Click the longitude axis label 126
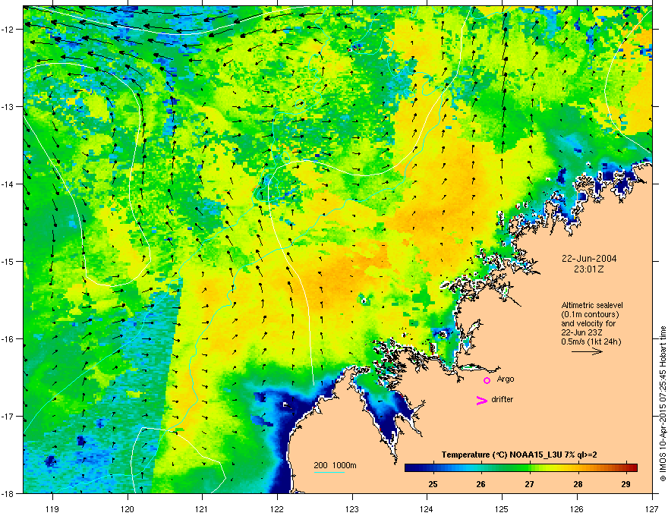 (x=577, y=509)
